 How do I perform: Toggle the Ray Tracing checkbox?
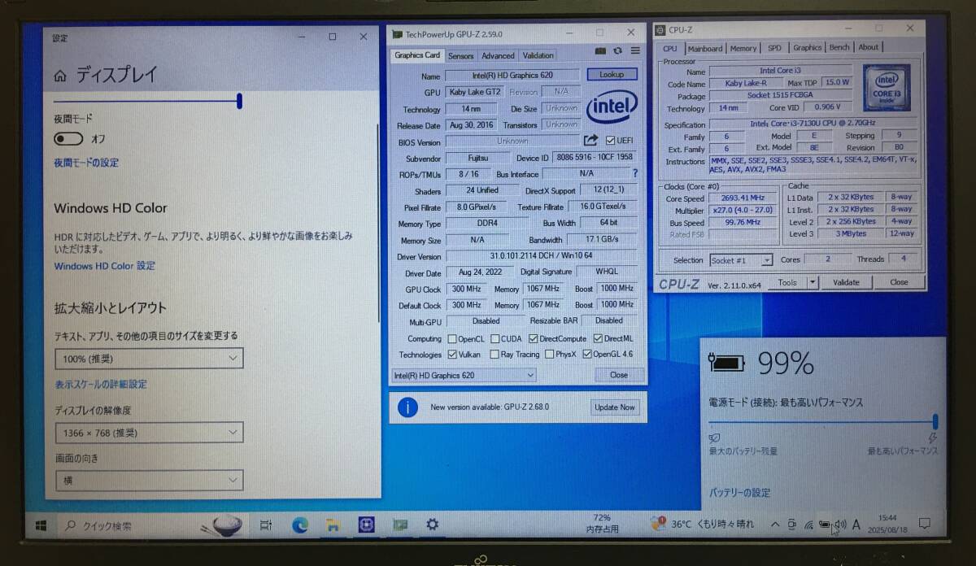(495, 355)
